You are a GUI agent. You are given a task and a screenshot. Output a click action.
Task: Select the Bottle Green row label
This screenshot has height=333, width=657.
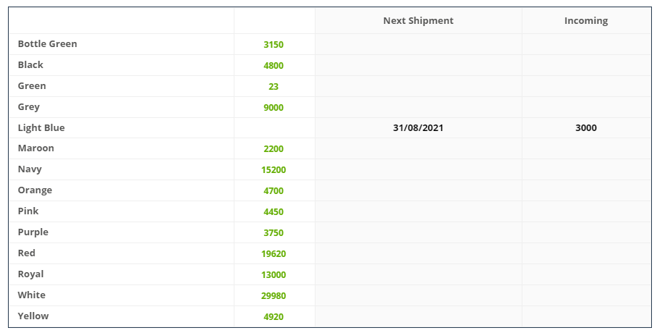point(47,43)
